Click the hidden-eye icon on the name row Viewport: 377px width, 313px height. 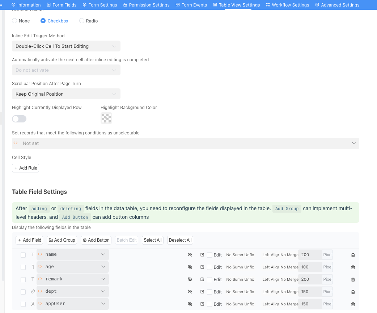point(190,255)
